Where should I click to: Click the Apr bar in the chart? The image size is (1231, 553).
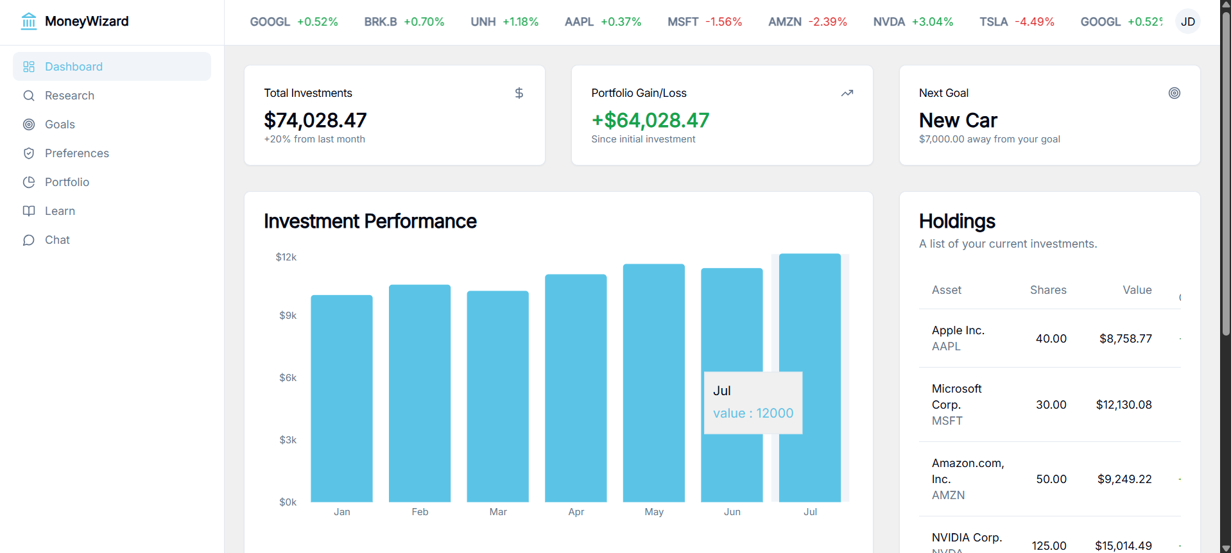tap(576, 388)
